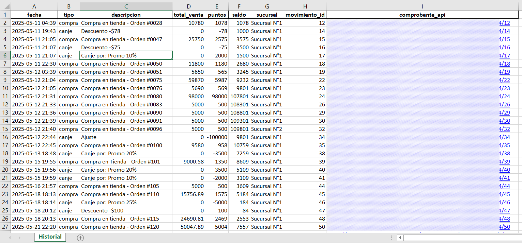Click previous sheet navigation arrow

click(x=10, y=238)
